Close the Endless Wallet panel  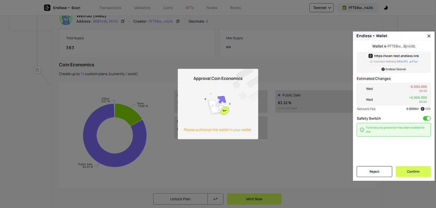coord(429,36)
